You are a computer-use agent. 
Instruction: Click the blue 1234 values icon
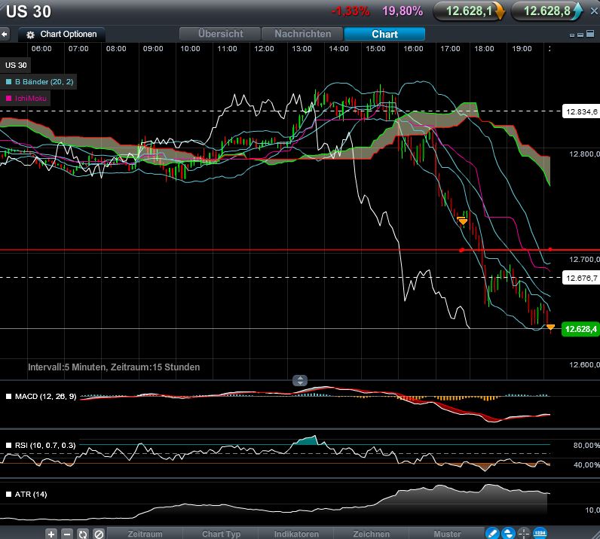coord(540,532)
